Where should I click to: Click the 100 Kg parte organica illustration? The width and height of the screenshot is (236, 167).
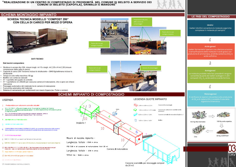(x=224, y=115)
